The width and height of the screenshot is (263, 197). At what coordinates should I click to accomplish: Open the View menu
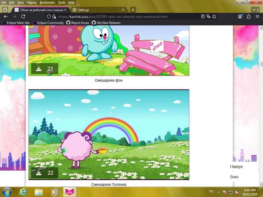coord(21,3)
